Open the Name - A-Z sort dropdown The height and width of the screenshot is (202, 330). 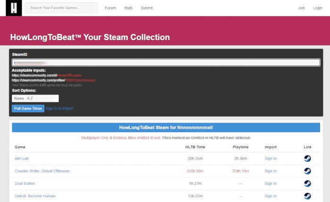point(35,98)
